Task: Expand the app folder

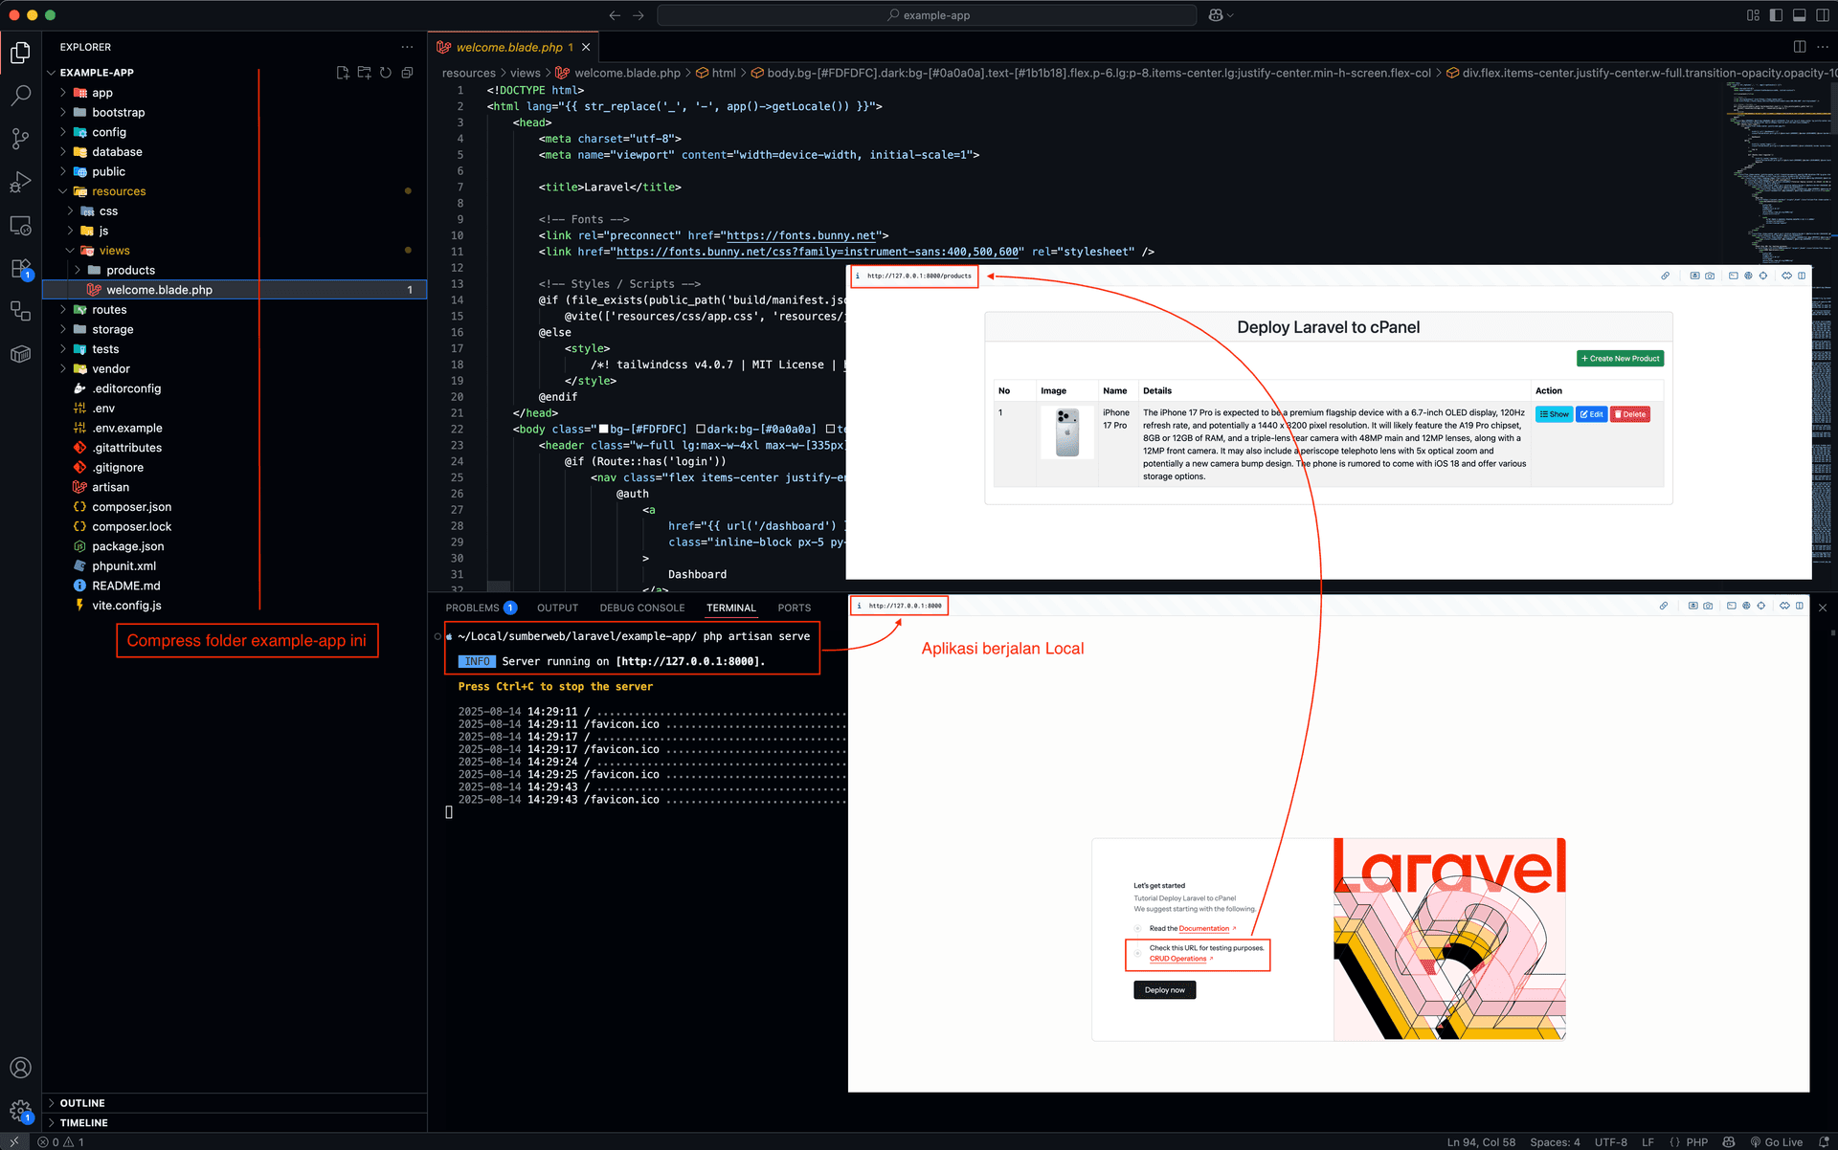Action: (102, 93)
